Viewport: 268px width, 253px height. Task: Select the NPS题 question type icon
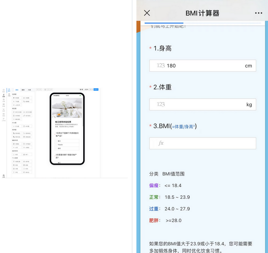point(28,126)
